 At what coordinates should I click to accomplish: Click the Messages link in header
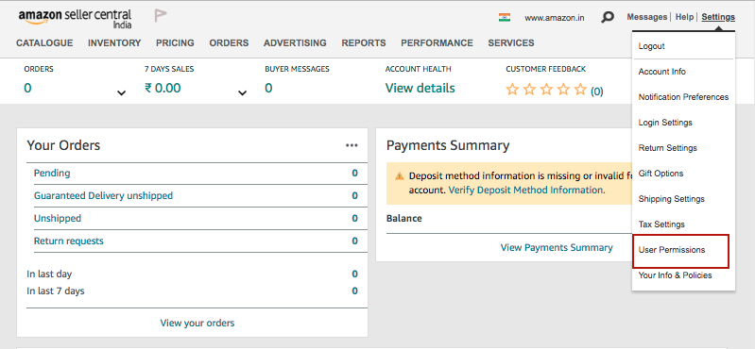point(646,17)
